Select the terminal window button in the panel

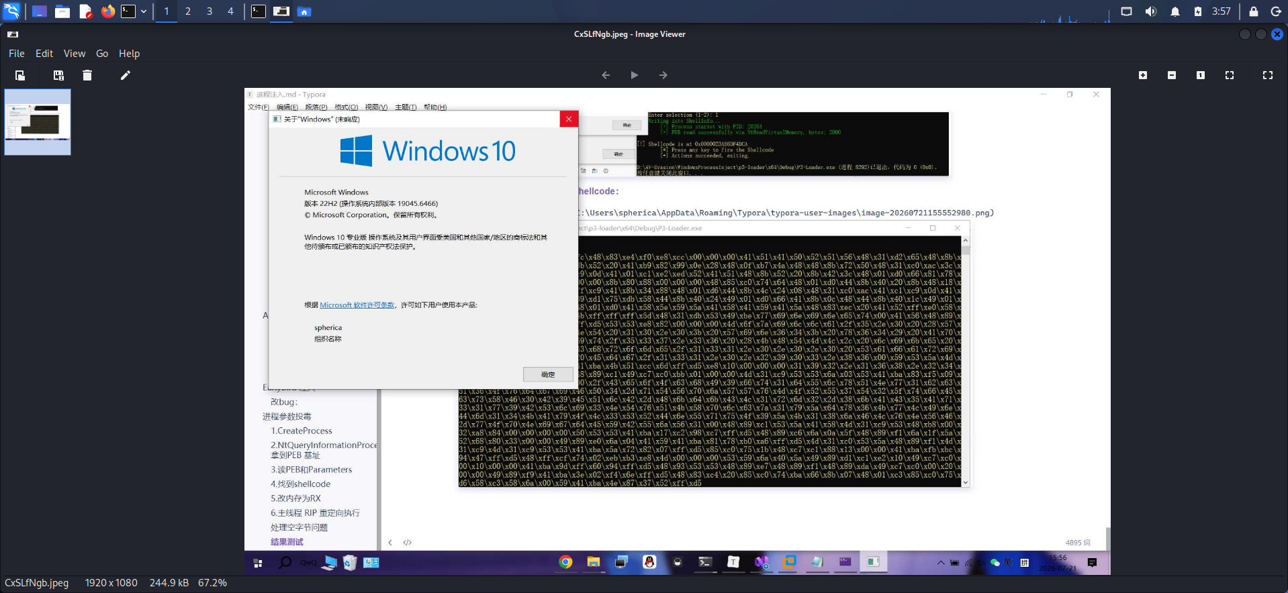click(x=259, y=11)
